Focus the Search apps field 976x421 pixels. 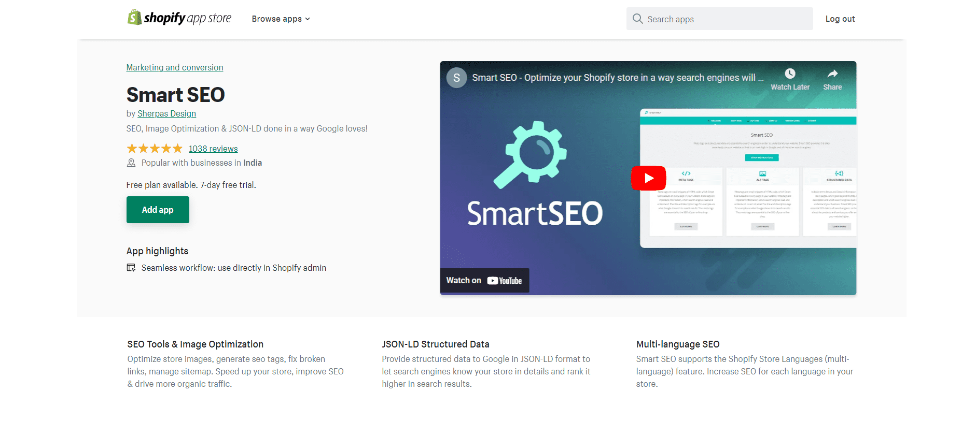(x=719, y=19)
